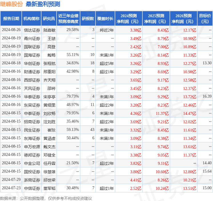Viewport: 213px width, 201px height.
Task: Click the 2024-07-29 report date
Action: coord(11,179)
